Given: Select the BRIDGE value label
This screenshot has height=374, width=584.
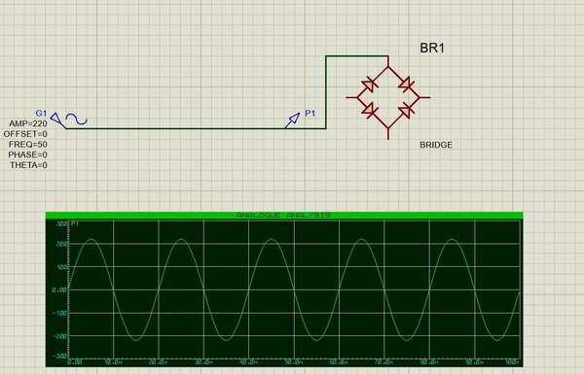Looking at the screenshot, I should pyautogui.click(x=436, y=145).
